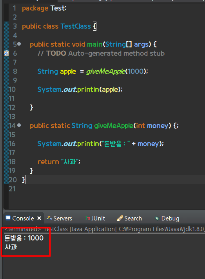The width and height of the screenshot is (205, 279).
Task: Click the terminated TestClass launch description
Action: (104, 229)
